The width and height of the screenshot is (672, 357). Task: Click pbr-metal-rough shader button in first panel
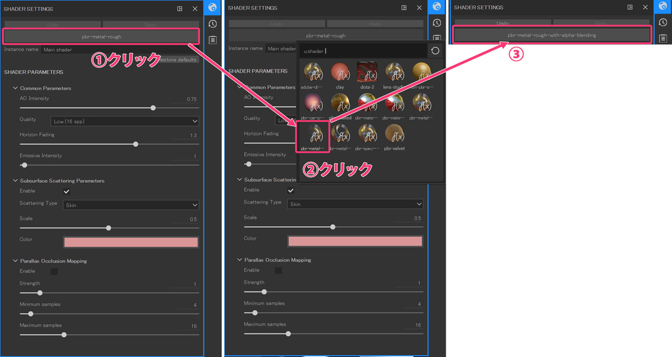pyautogui.click(x=101, y=37)
